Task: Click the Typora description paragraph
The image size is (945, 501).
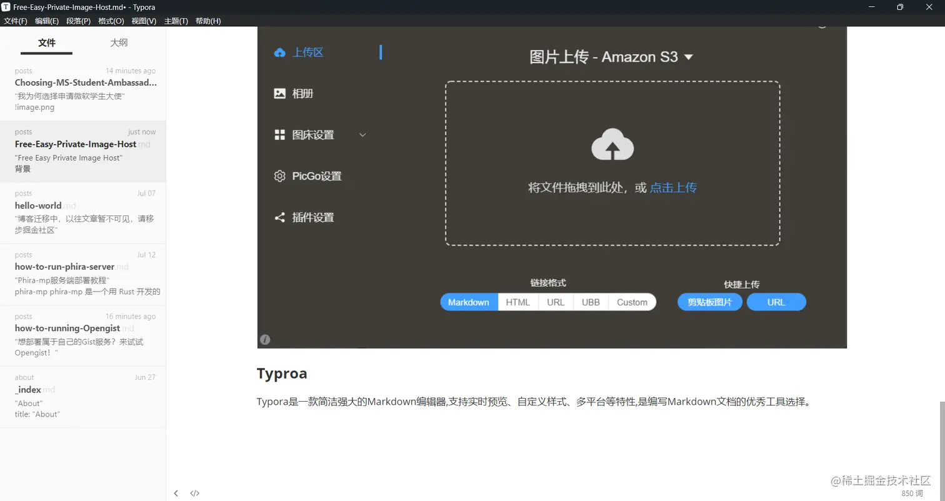Action: click(x=535, y=402)
